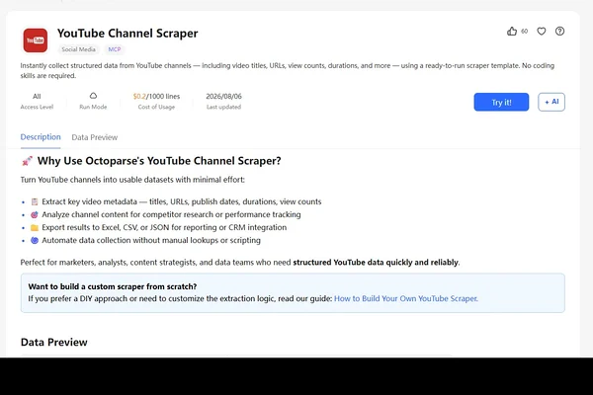Click the All access level value
The height and width of the screenshot is (395, 593).
[x=37, y=97]
